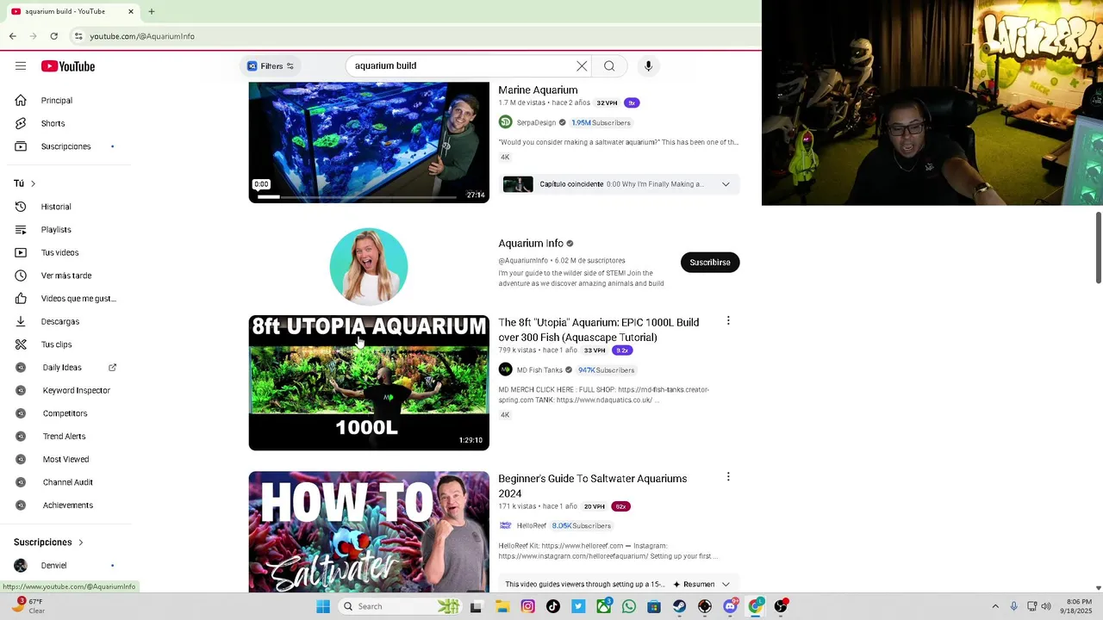1103x620 pixels.
Task: Click the browser address bar URL
Action: pyautogui.click(x=142, y=36)
